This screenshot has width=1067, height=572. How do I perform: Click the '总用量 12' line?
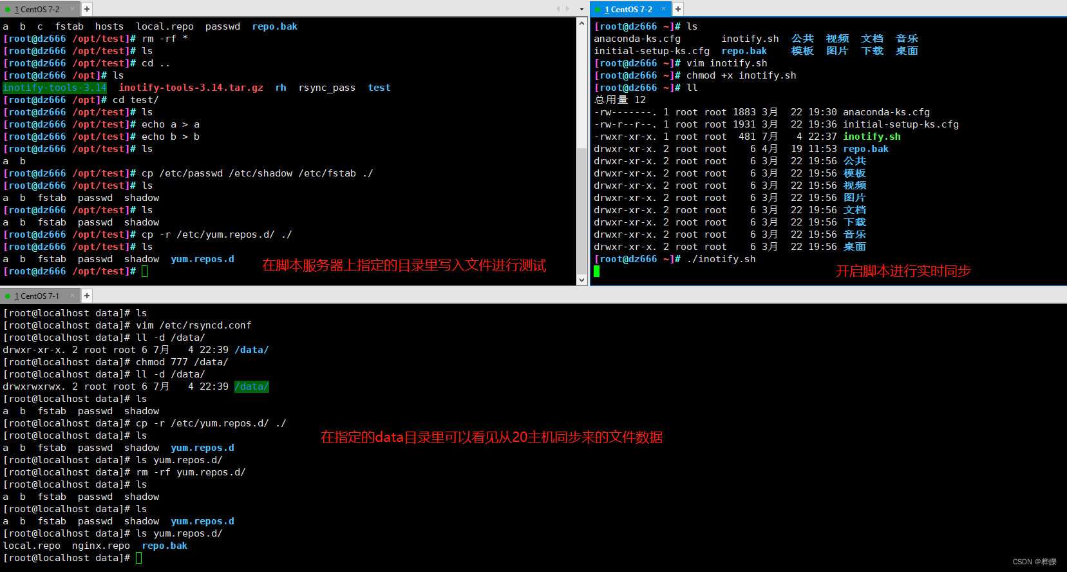tap(619, 100)
